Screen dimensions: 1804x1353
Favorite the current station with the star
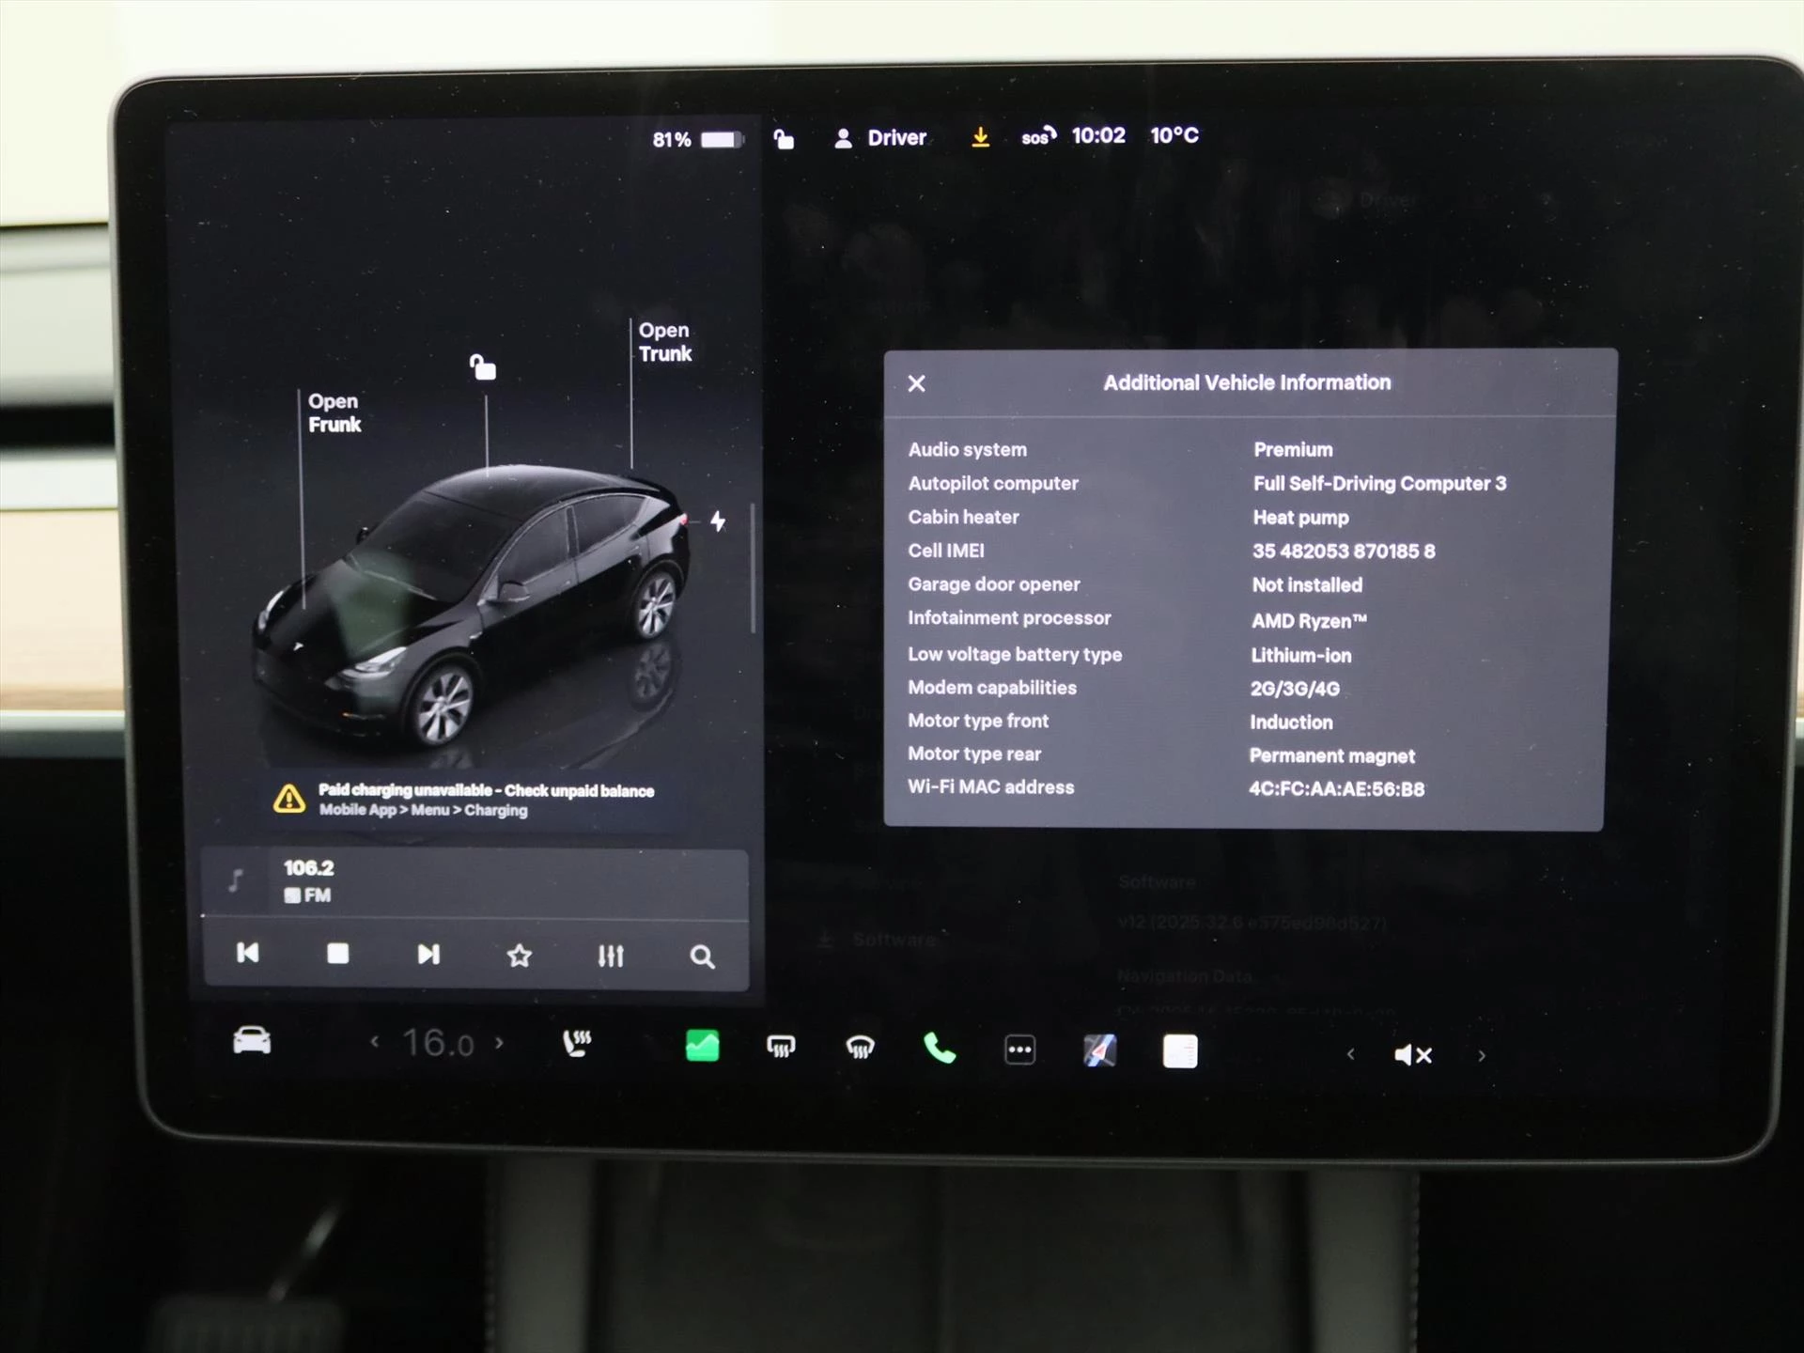pos(519,956)
